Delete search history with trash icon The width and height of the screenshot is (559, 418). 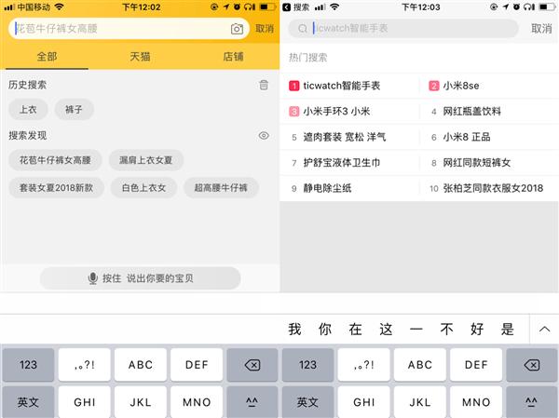[264, 85]
